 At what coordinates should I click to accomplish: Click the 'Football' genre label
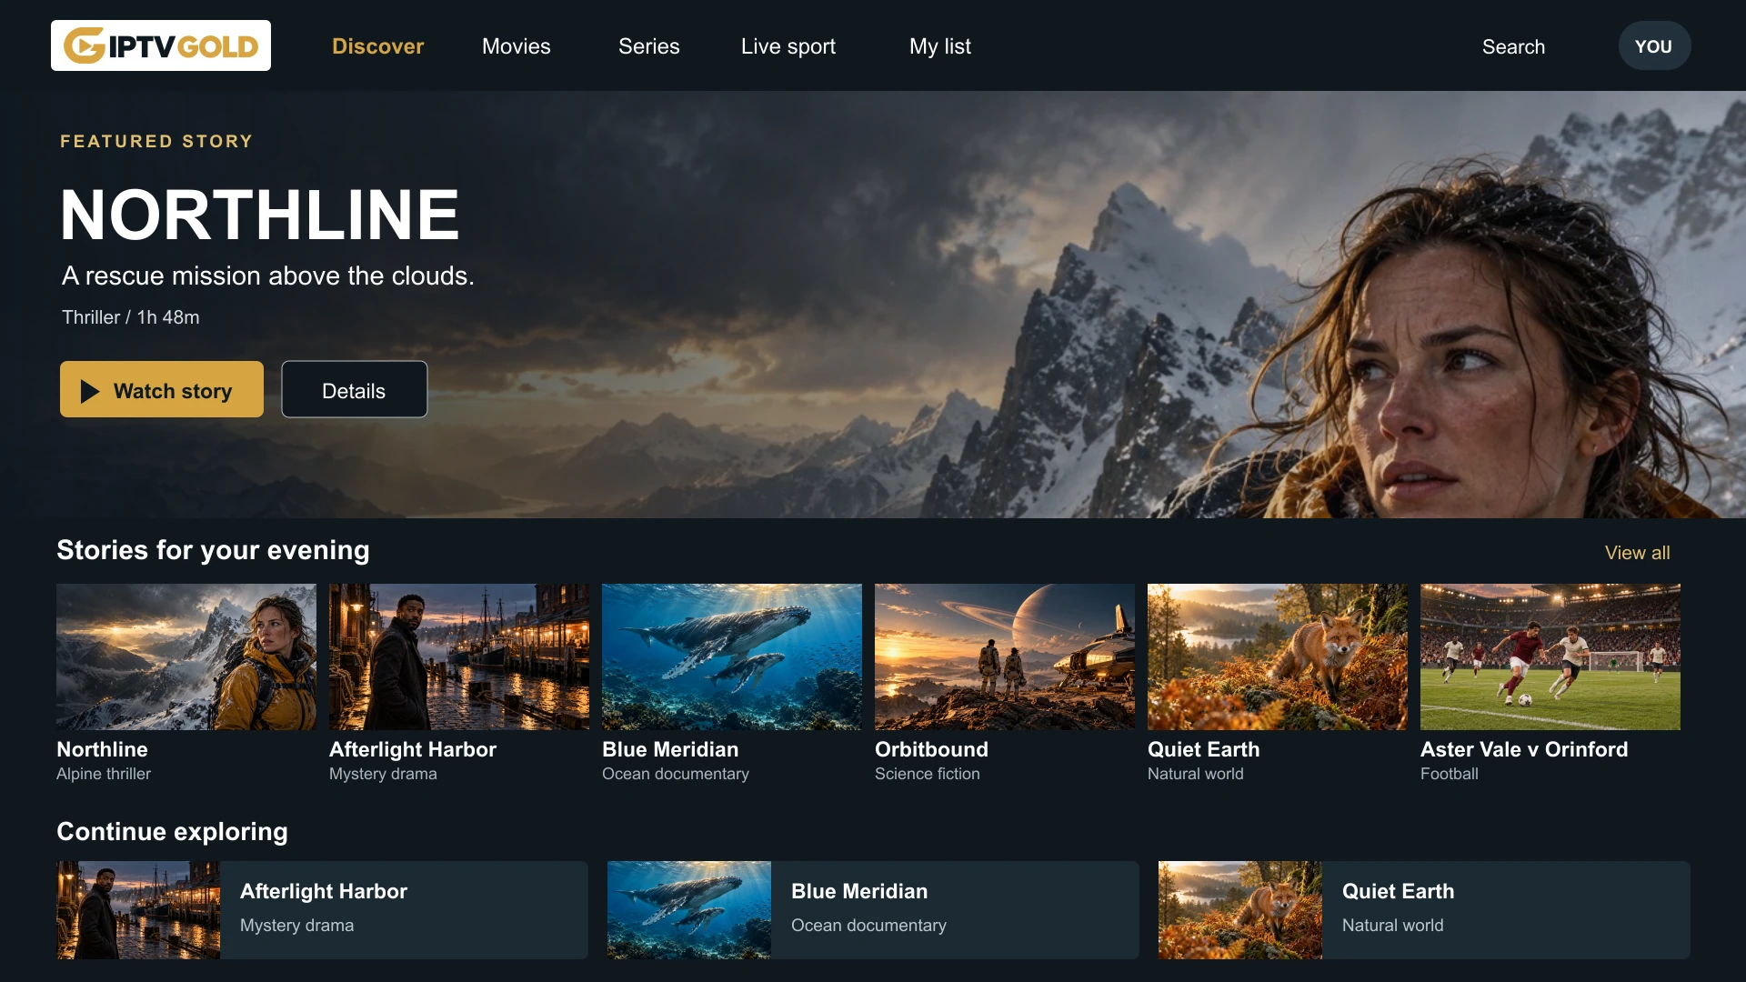pyautogui.click(x=1450, y=774)
